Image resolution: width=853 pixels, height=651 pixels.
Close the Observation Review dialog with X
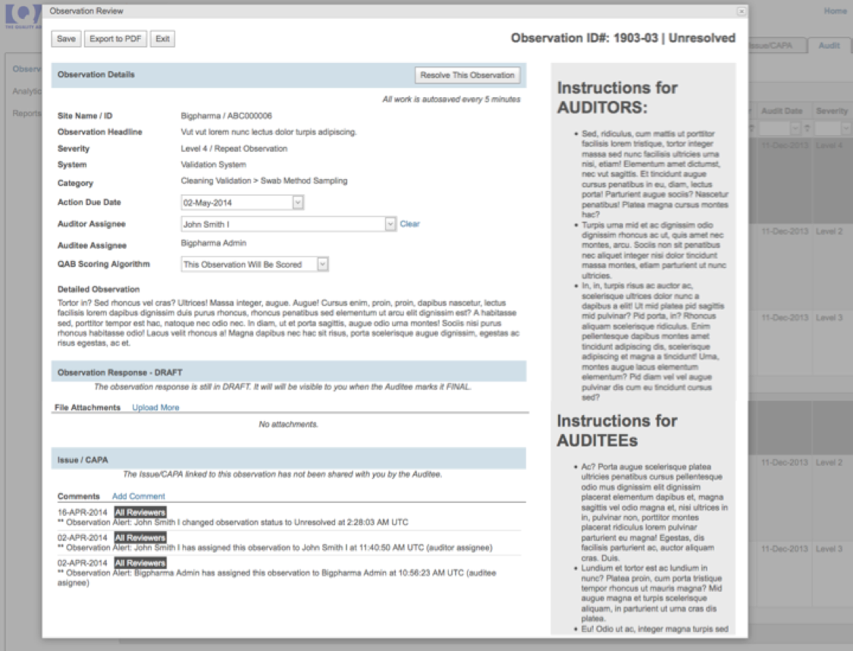click(x=741, y=11)
